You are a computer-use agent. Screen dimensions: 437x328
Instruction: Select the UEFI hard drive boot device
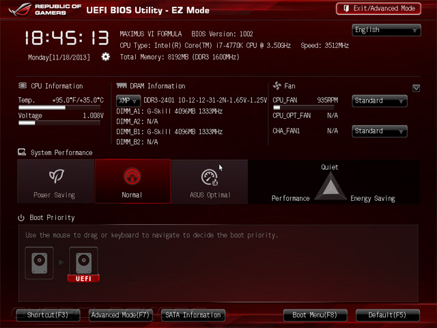pyautogui.click(x=83, y=264)
